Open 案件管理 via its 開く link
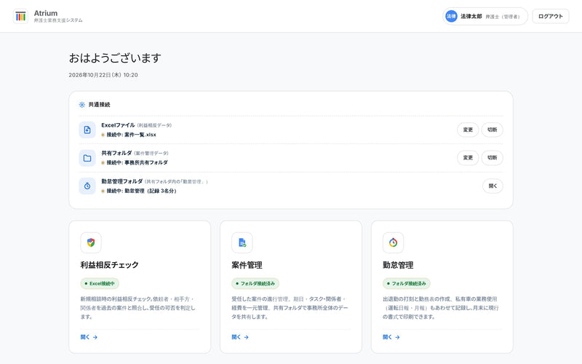 click(240, 337)
